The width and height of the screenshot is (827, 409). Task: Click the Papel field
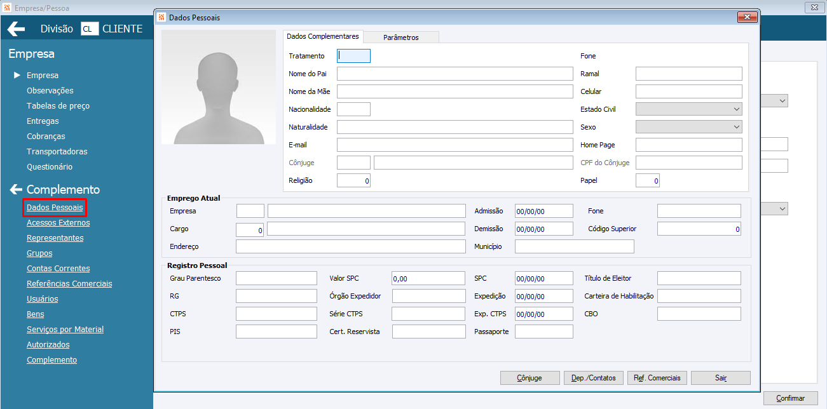(648, 180)
